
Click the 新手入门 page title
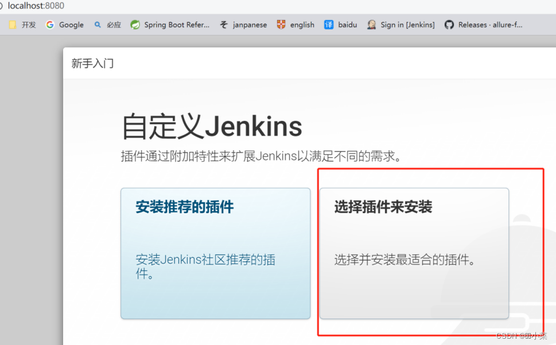[92, 64]
